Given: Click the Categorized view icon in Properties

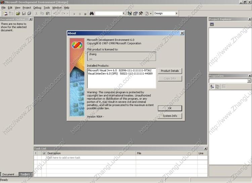Looking at the screenshot, I should pos(217,86).
